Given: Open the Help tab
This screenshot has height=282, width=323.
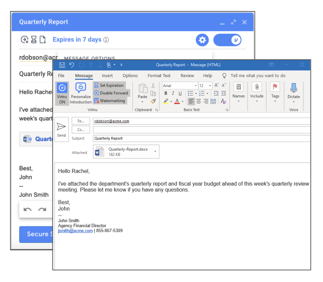Looking at the screenshot, I should [x=208, y=76].
